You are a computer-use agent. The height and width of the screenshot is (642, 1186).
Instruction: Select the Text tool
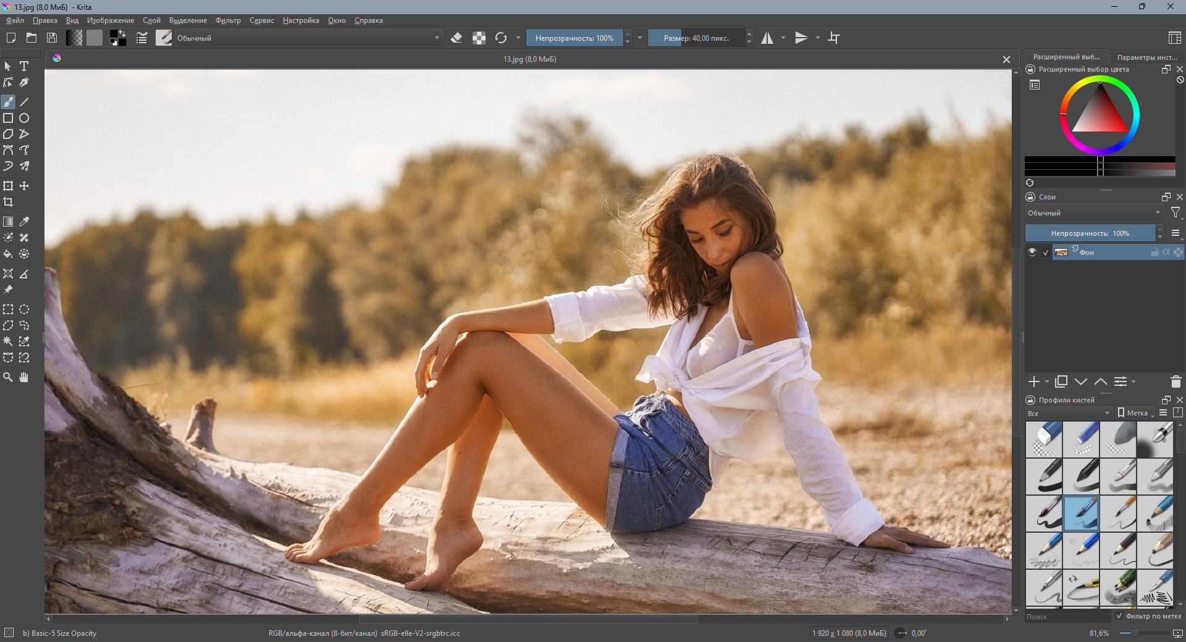pyautogui.click(x=24, y=66)
